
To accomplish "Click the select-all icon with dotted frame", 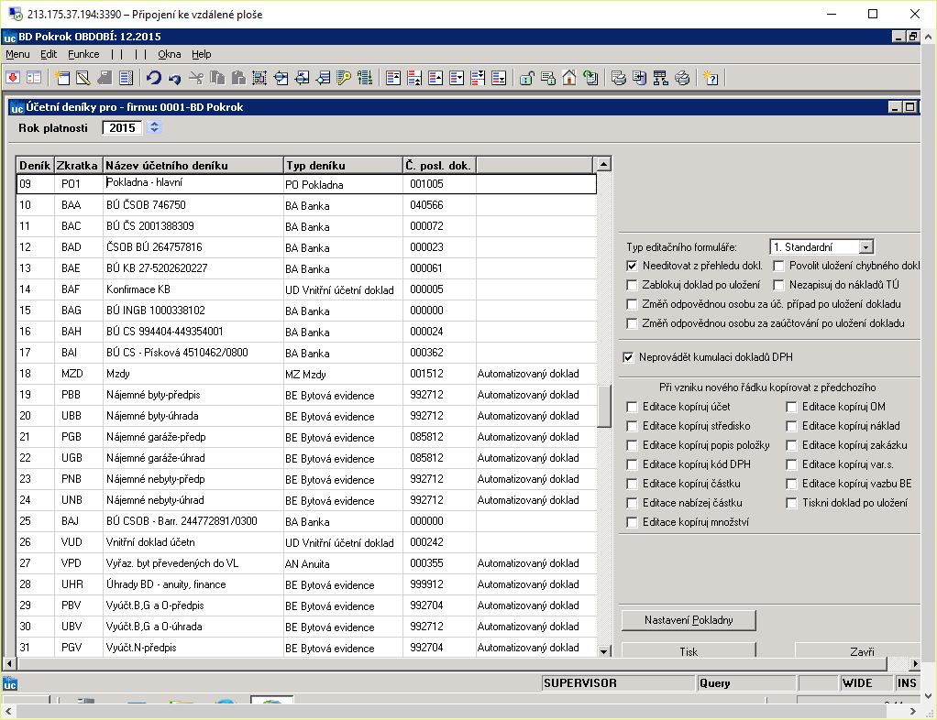I will click(259, 78).
